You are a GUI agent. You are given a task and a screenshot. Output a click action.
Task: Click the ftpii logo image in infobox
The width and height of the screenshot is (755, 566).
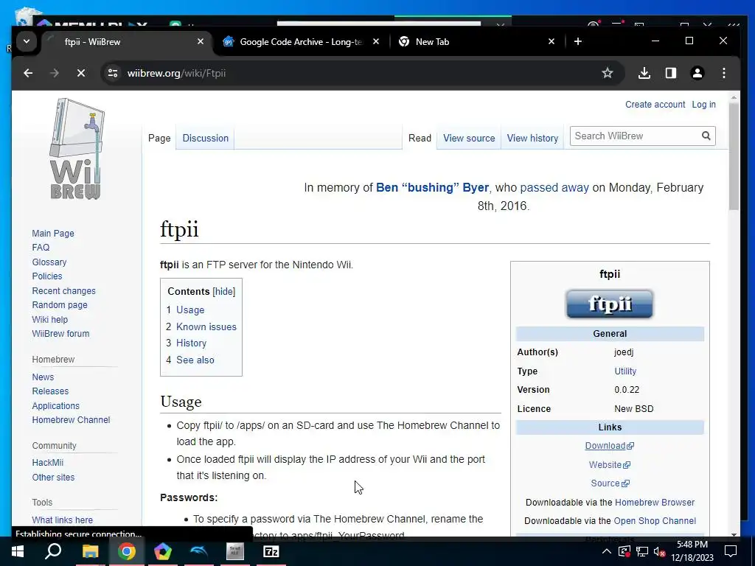coord(610,304)
